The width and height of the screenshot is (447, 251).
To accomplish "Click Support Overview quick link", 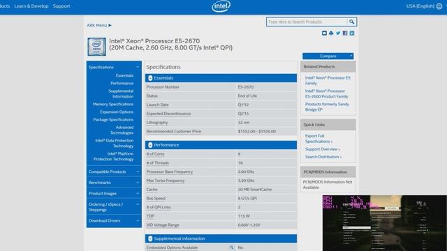I will [323, 149].
